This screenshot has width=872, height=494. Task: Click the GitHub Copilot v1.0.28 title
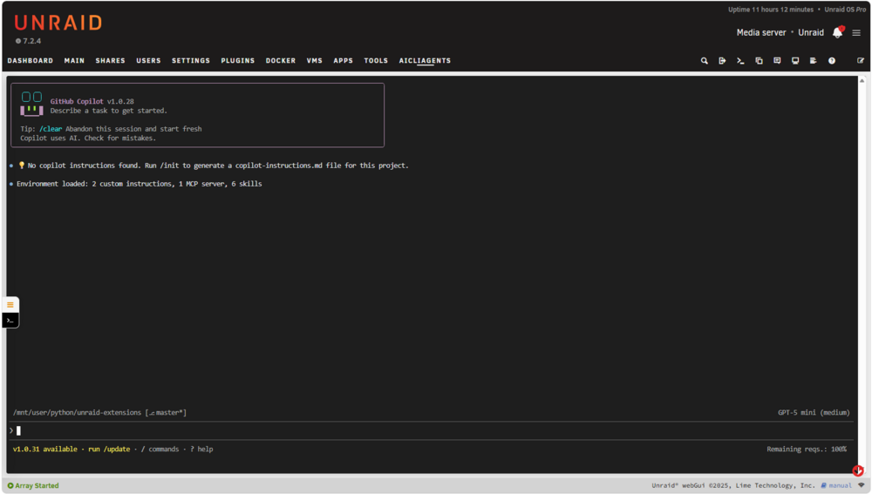pos(92,102)
